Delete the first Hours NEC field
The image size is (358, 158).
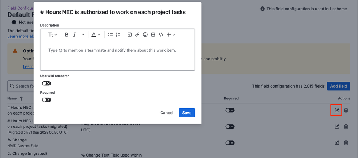coord(346,110)
